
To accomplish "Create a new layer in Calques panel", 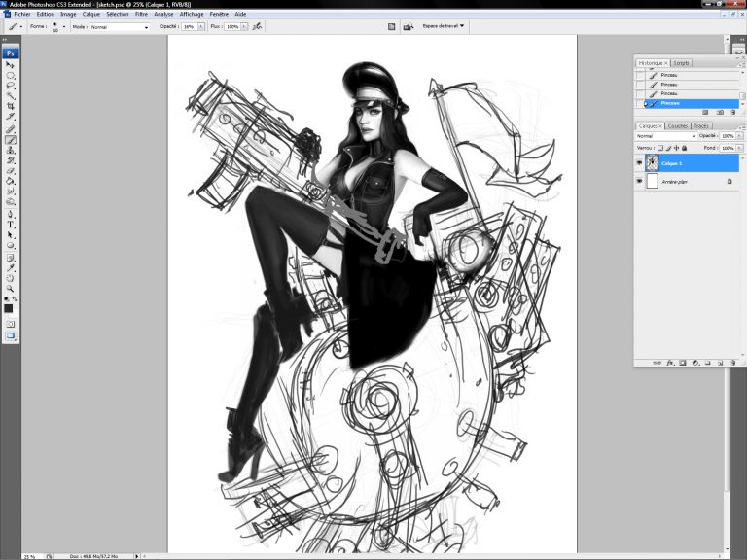I will pyautogui.click(x=721, y=363).
